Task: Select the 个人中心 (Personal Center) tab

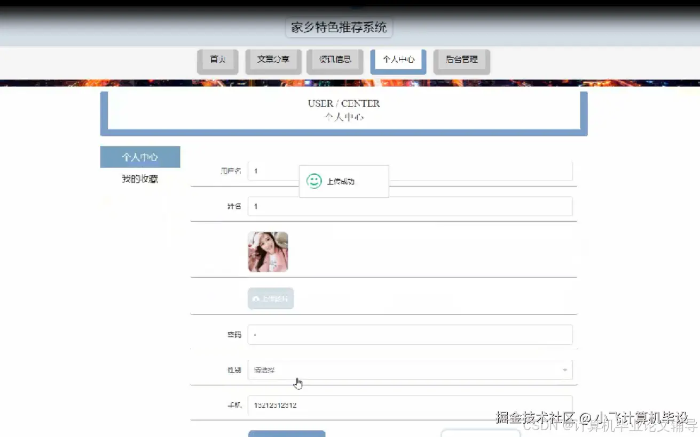Action: point(398,60)
